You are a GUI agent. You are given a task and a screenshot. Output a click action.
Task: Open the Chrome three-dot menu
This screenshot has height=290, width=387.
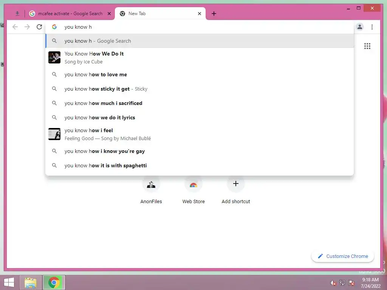coord(372,27)
